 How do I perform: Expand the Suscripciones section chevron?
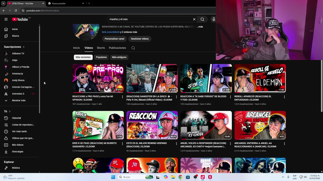(24, 47)
